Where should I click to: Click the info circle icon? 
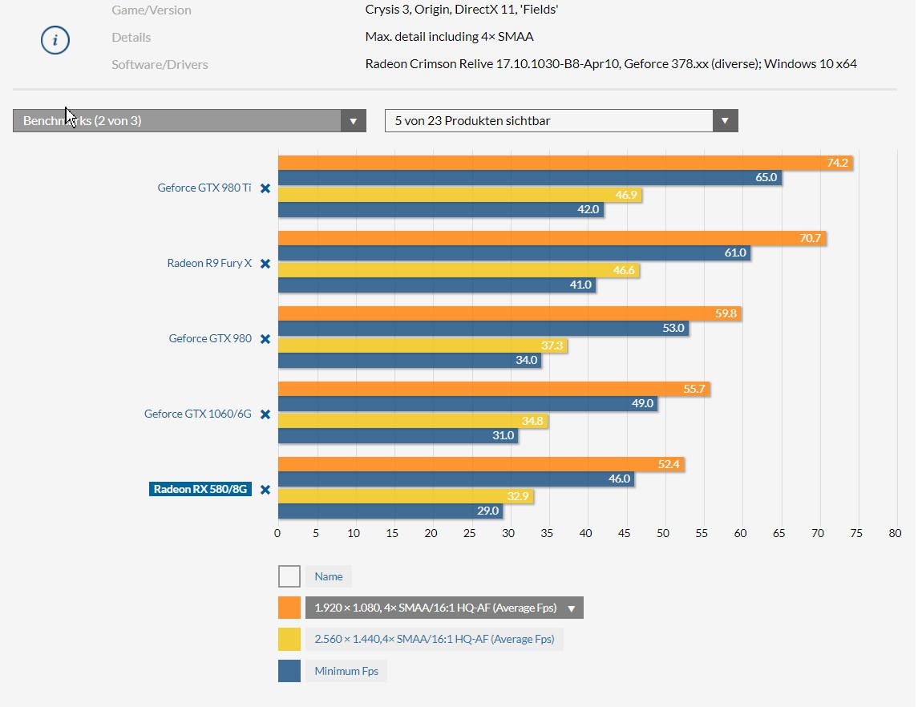pyautogui.click(x=55, y=40)
